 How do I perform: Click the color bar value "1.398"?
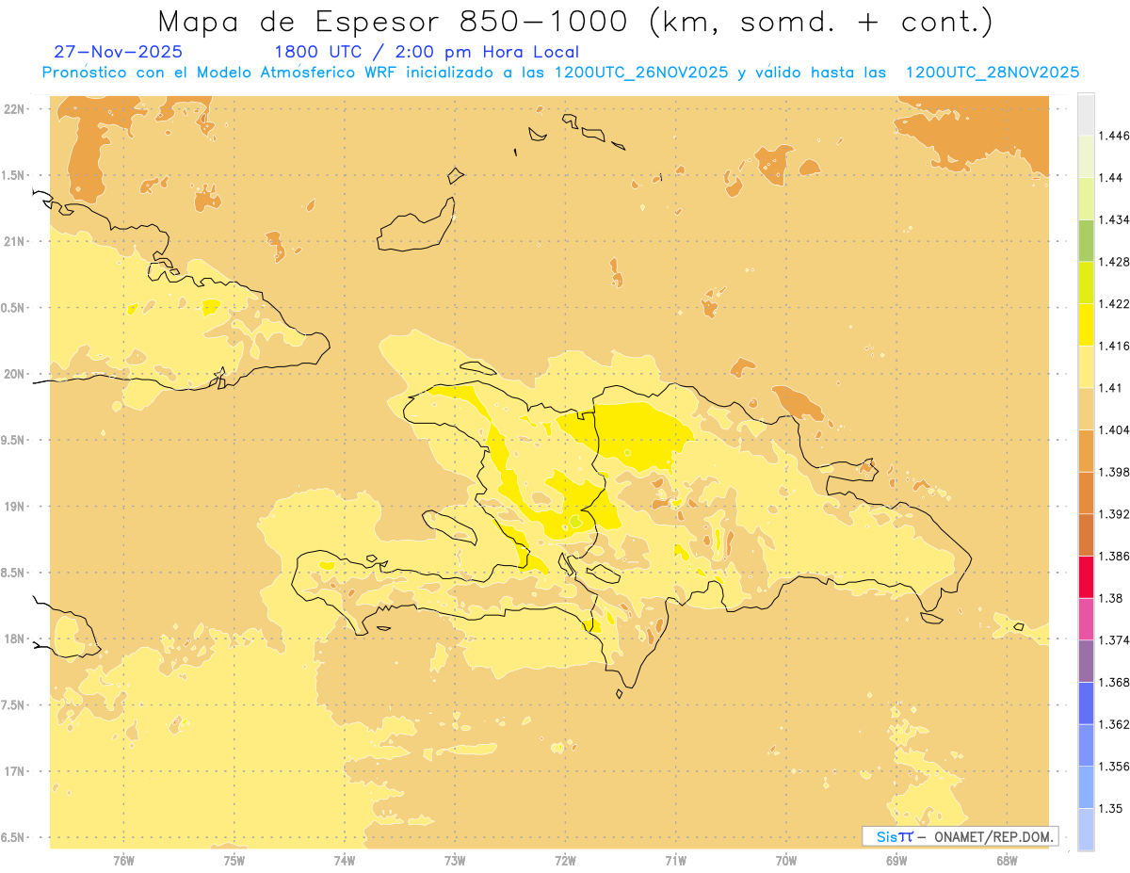click(x=1114, y=472)
